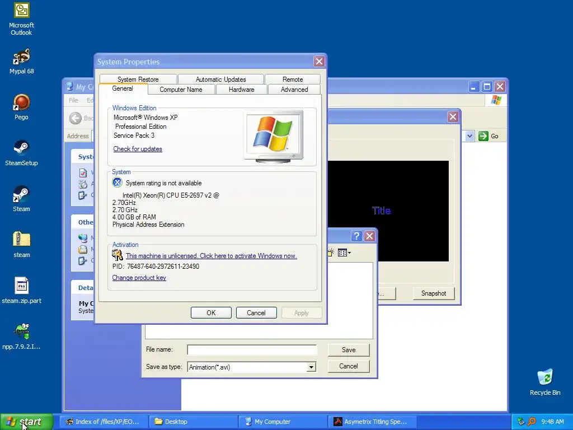Click the File name input field

click(252, 350)
